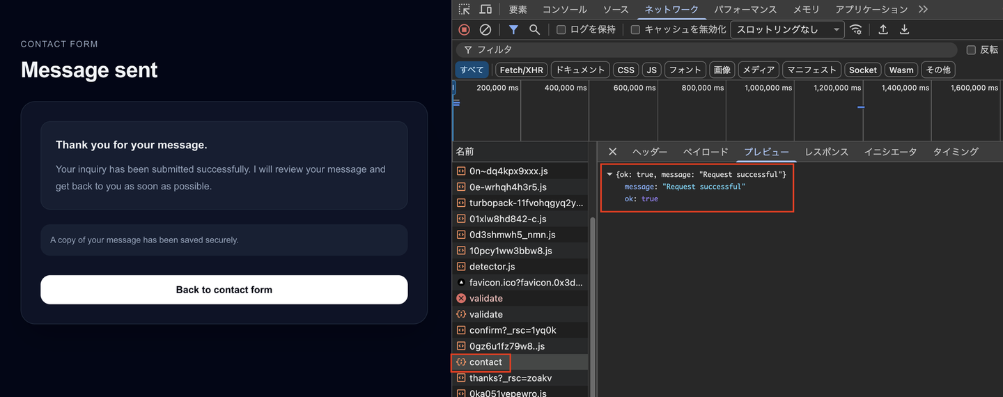
Task: Click the Back to contact form button
Action: (224, 290)
